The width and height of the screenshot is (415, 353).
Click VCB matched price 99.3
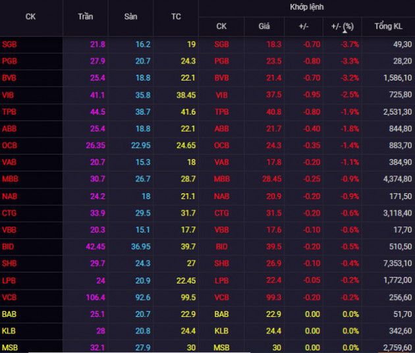273,298
